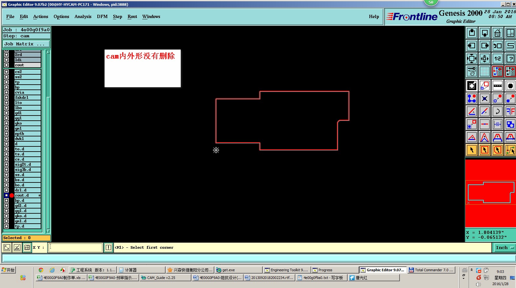Click the layer list scroll-down arrow
Viewport: 516px width, 288px height.
click(x=48, y=231)
